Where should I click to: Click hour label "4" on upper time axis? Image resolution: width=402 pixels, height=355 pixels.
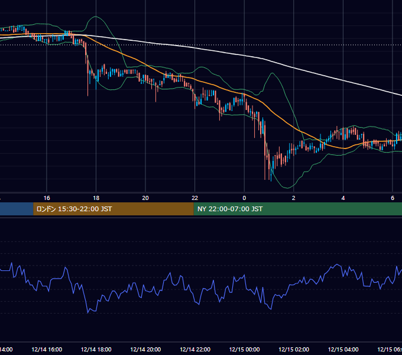343,198
